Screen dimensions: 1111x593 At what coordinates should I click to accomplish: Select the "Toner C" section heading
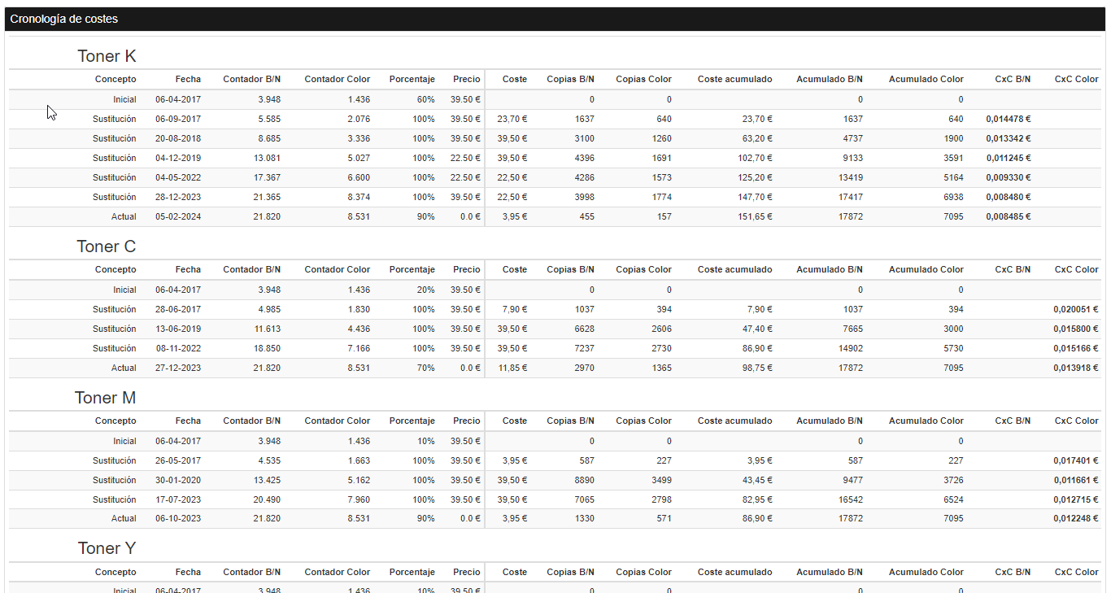pyautogui.click(x=107, y=246)
